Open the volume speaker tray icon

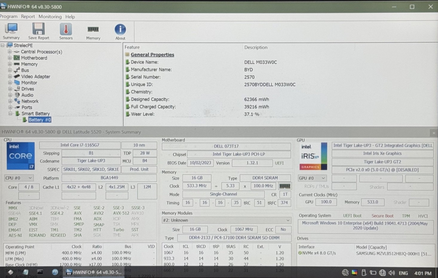click(x=392, y=273)
